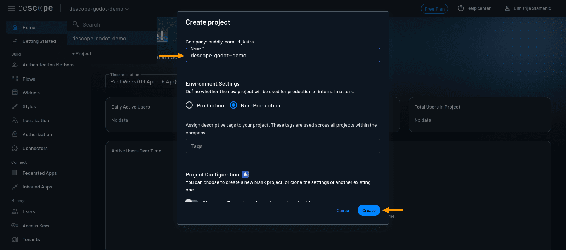Click the Project Configuration star badge
Image resolution: width=566 pixels, height=250 pixels.
tap(245, 174)
